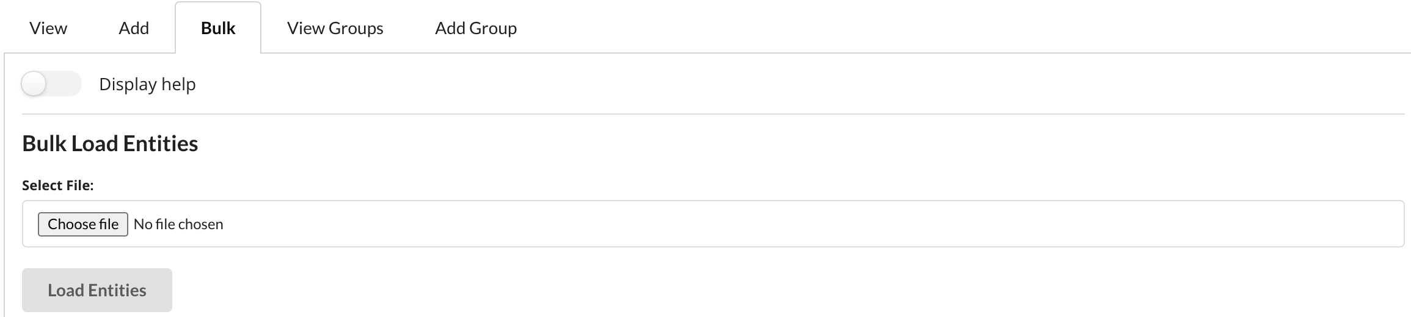Click empty tab bar right of Add Group
Image resolution: width=1411 pixels, height=317 pixels.
coord(916,28)
